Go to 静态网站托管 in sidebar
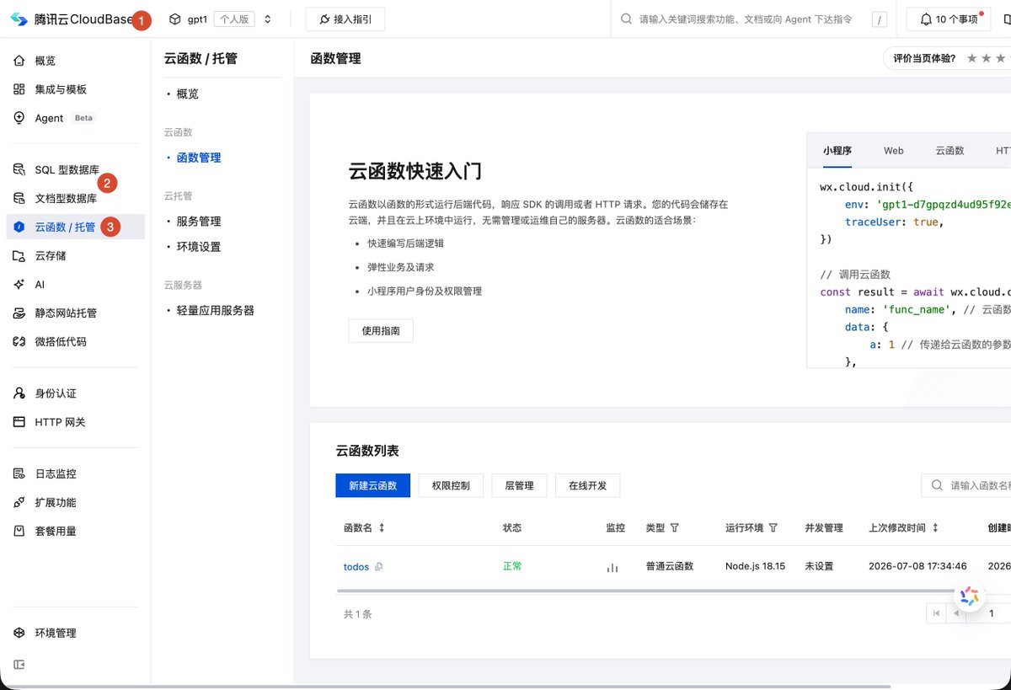 [66, 313]
